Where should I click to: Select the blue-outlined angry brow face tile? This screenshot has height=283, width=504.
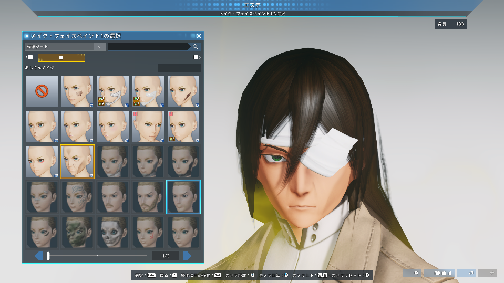coord(183,197)
